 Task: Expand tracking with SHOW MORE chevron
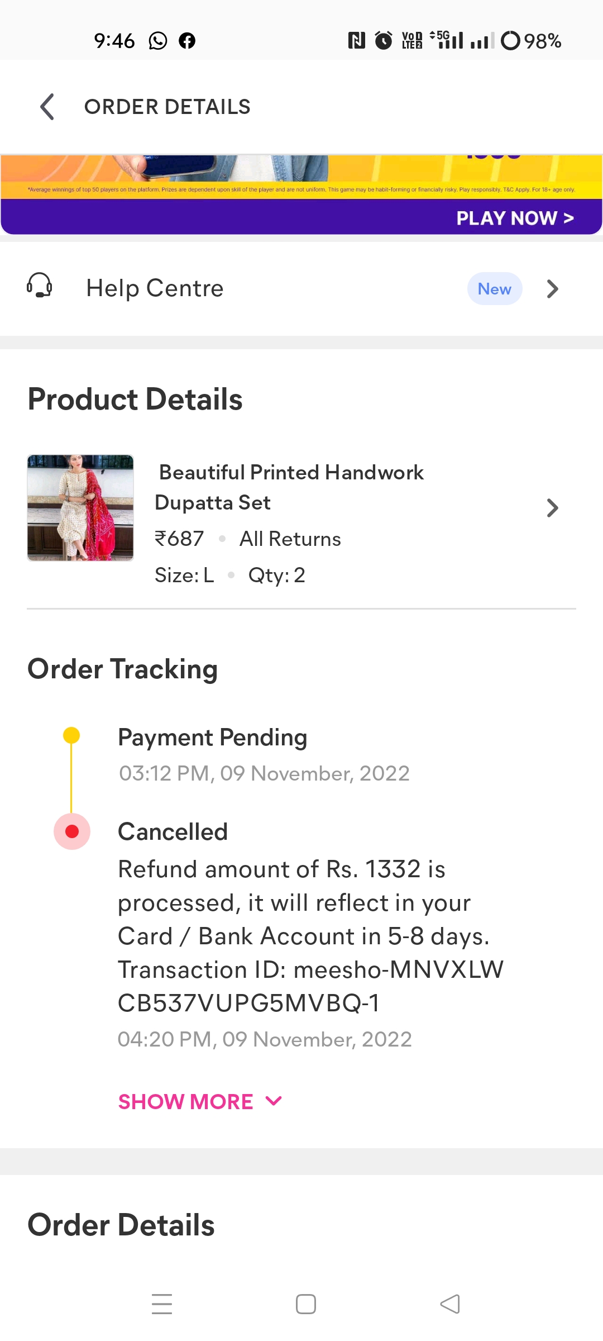[x=274, y=1101]
